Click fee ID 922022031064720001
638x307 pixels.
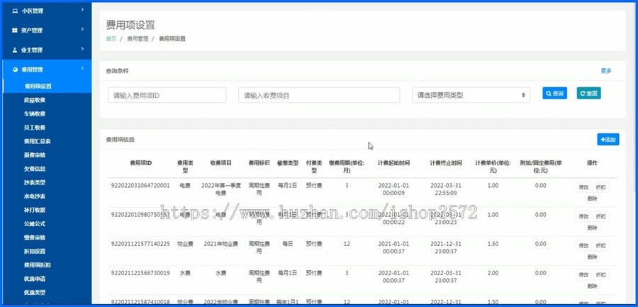pos(140,186)
